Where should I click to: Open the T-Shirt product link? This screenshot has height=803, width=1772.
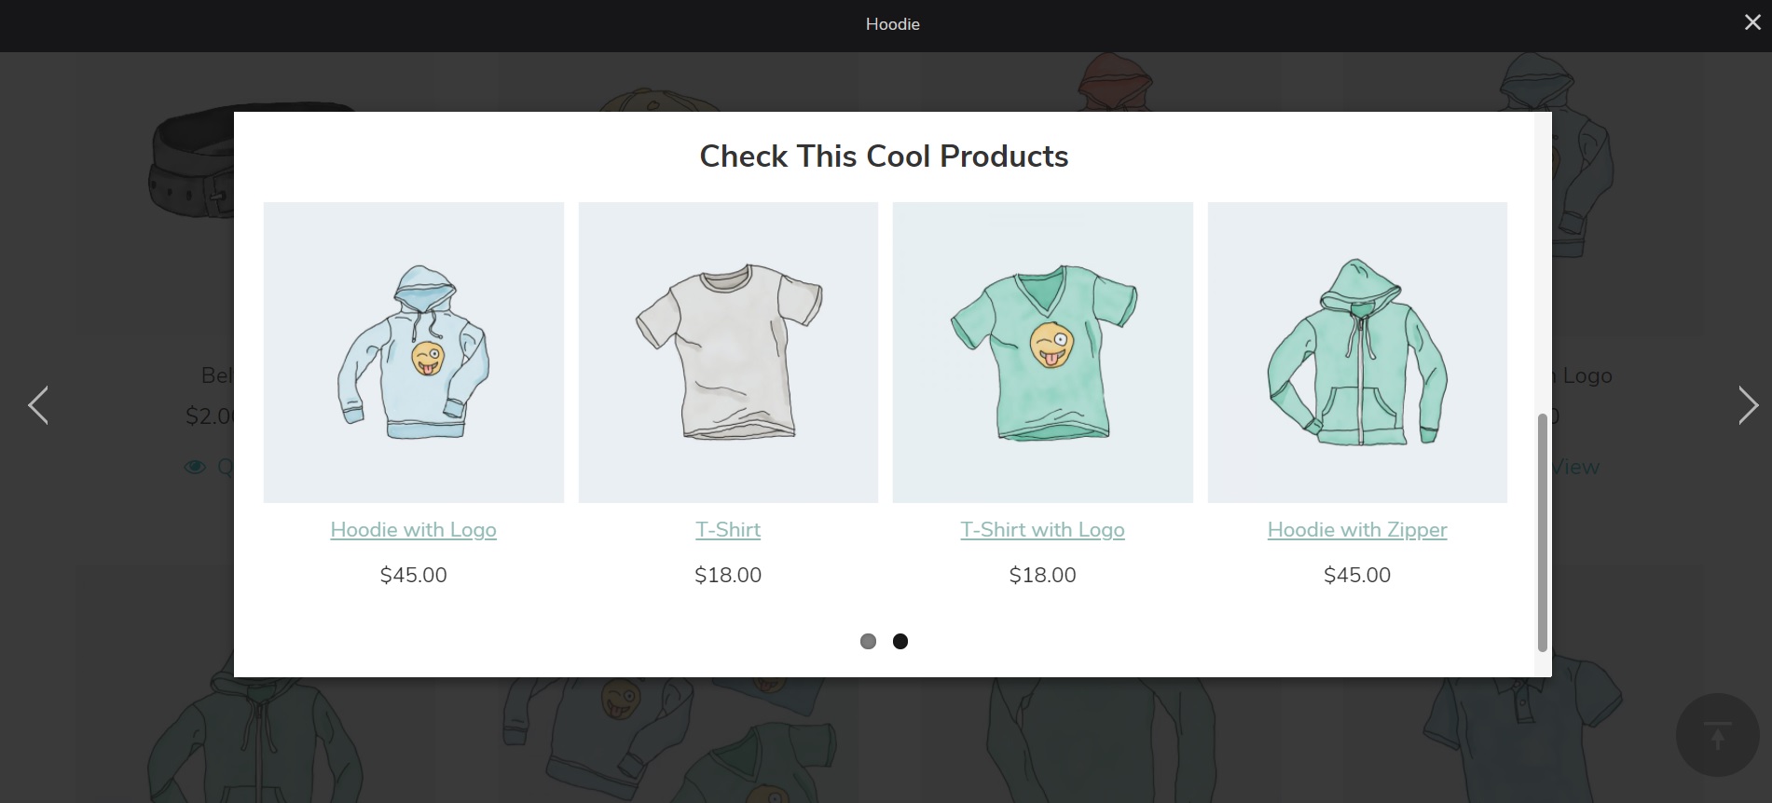tap(728, 530)
